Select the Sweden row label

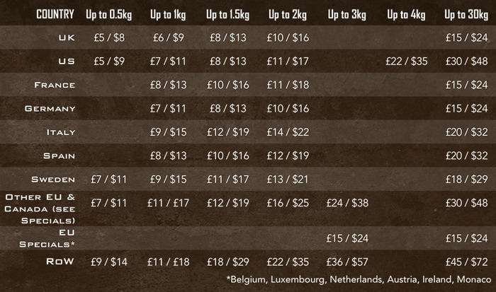click(53, 180)
